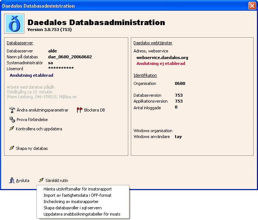Click Arbete med databas pågår message
The width and height of the screenshot is (258, 220).
[31, 87]
